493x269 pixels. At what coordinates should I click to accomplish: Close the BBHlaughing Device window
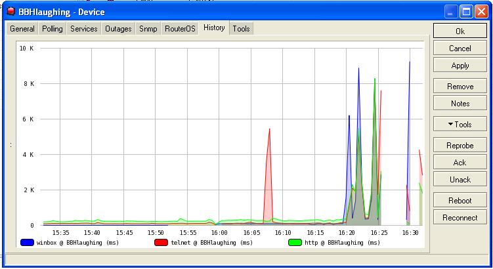pos(481,12)
